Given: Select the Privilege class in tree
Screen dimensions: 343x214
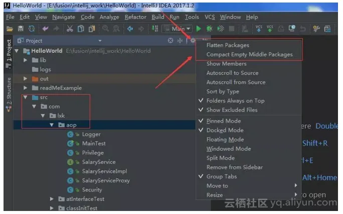Looking at the screenshot, I should pyautogui.click(x=93, y=153).
